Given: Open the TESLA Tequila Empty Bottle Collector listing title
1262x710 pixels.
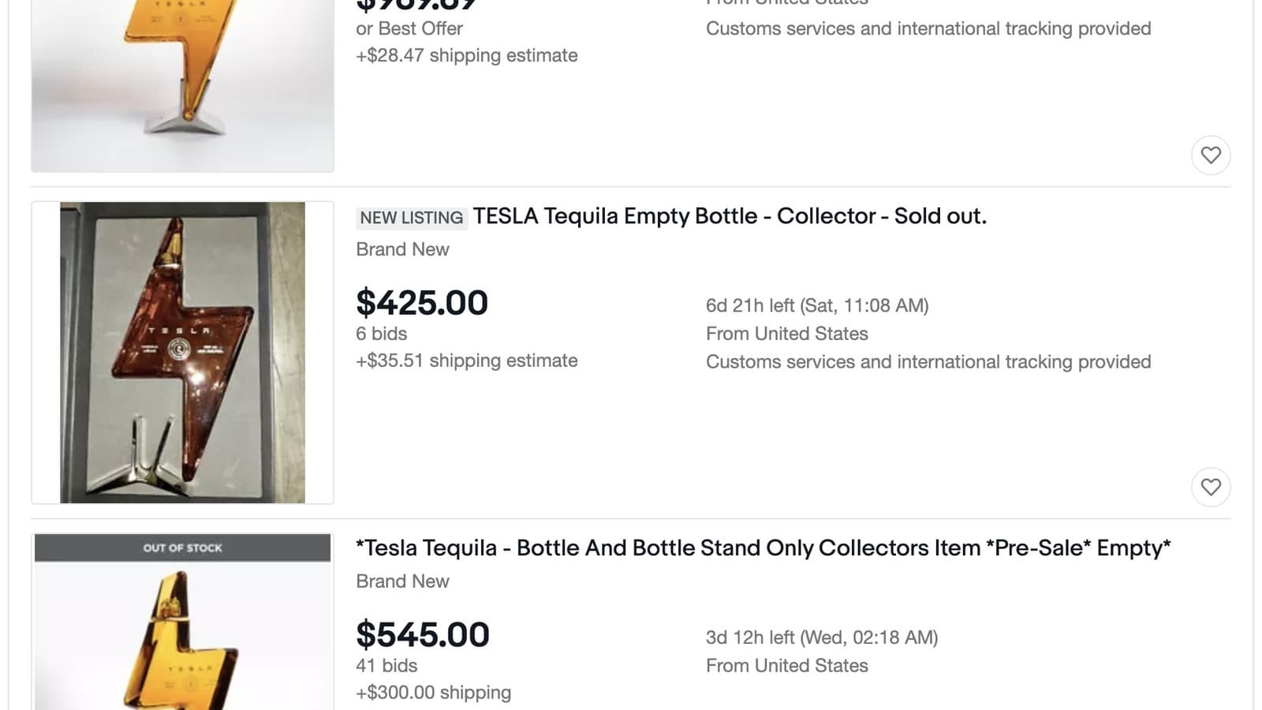Looking at the screenshot, I should tap(729, 216).
